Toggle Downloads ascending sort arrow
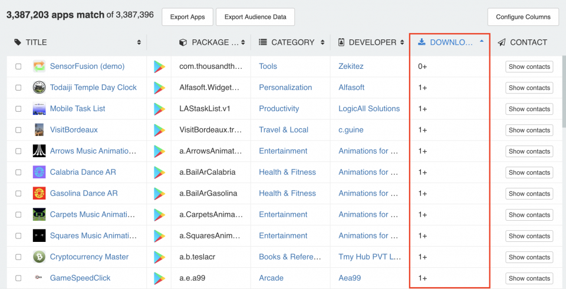The width and height of the screenshot is (566, 289). [x=482, y=41]
